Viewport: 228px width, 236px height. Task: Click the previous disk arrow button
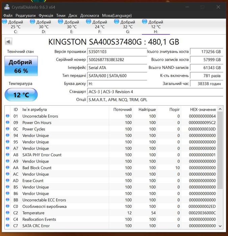pos(8,42)
